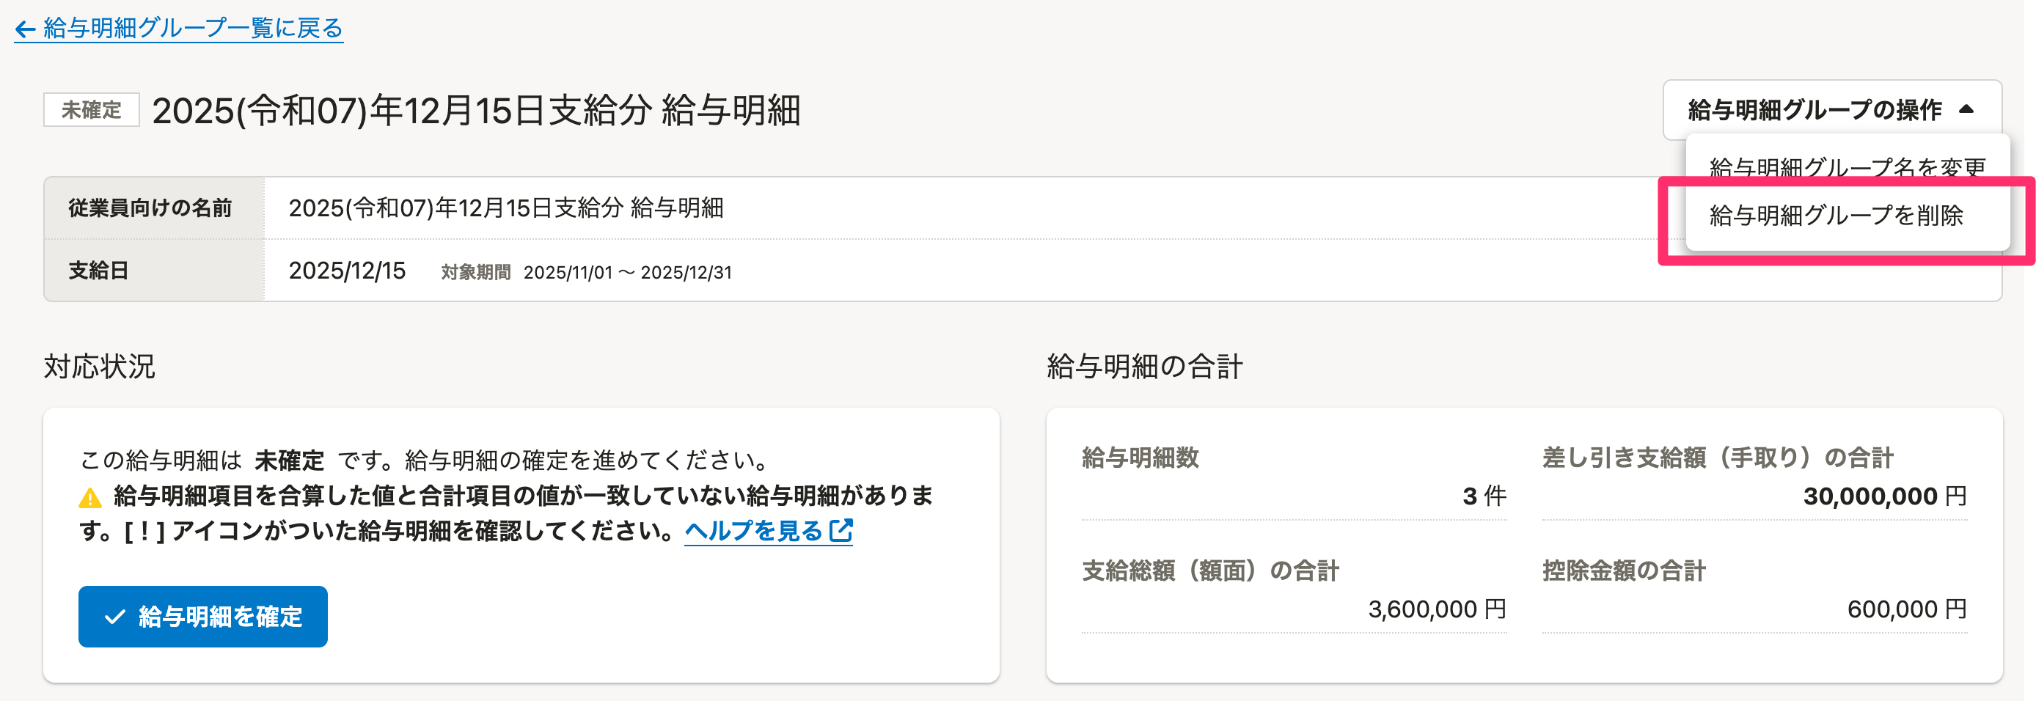Collapse menu using the upward caret arrow
Screen dimensions: 2036x701
tap(1966, 110)
